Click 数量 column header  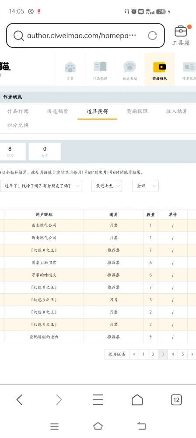(x=150, y=214)
